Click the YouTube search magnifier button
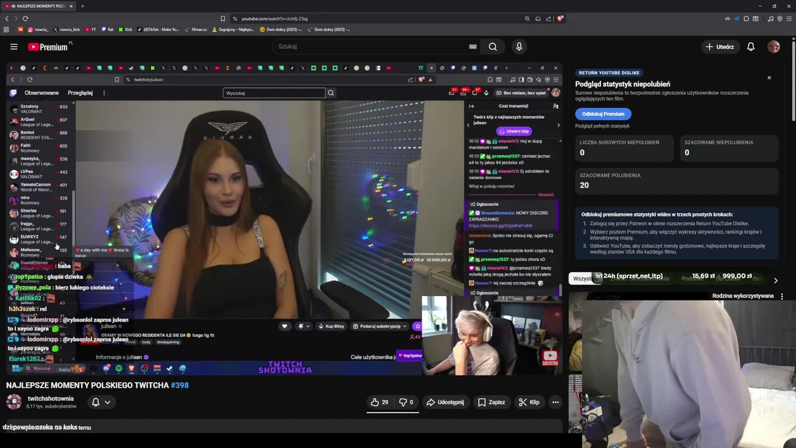Viewport: 796px width, 448px height. pos(493,47)
